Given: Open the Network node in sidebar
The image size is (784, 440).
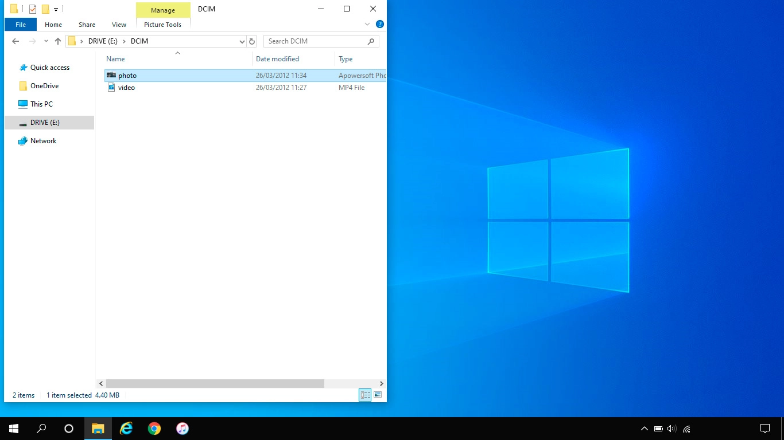Looking at the screenshot, I should [x=43, y=140].
